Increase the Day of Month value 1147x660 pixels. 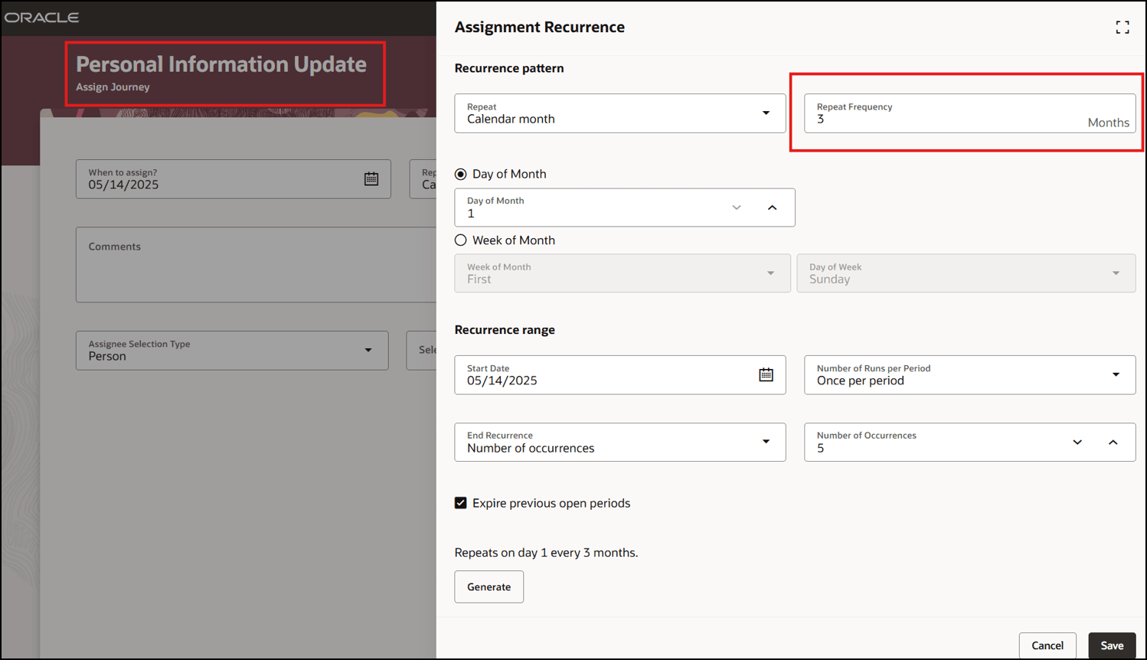772,207
